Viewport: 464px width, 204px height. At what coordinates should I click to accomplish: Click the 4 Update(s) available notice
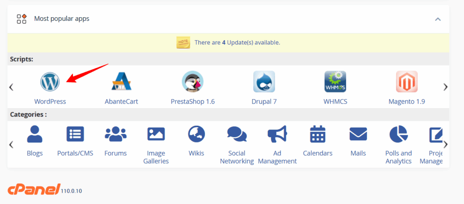(237, 43)
